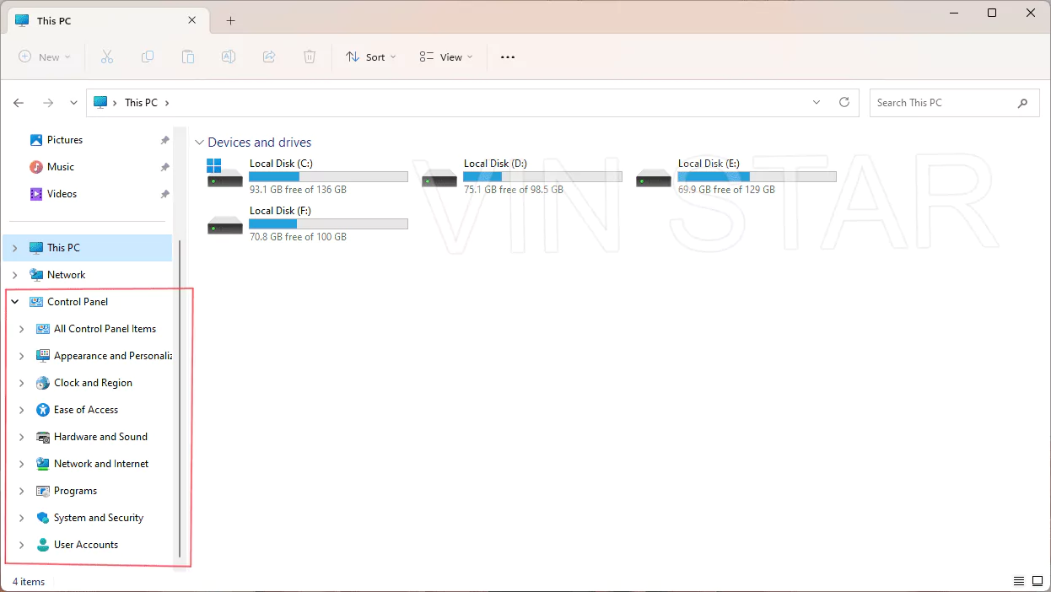Image resolution: width=1051 pixels, height=592 pixels.
Task: Open the Sort dropdown menu
Action: coord(370,57)
